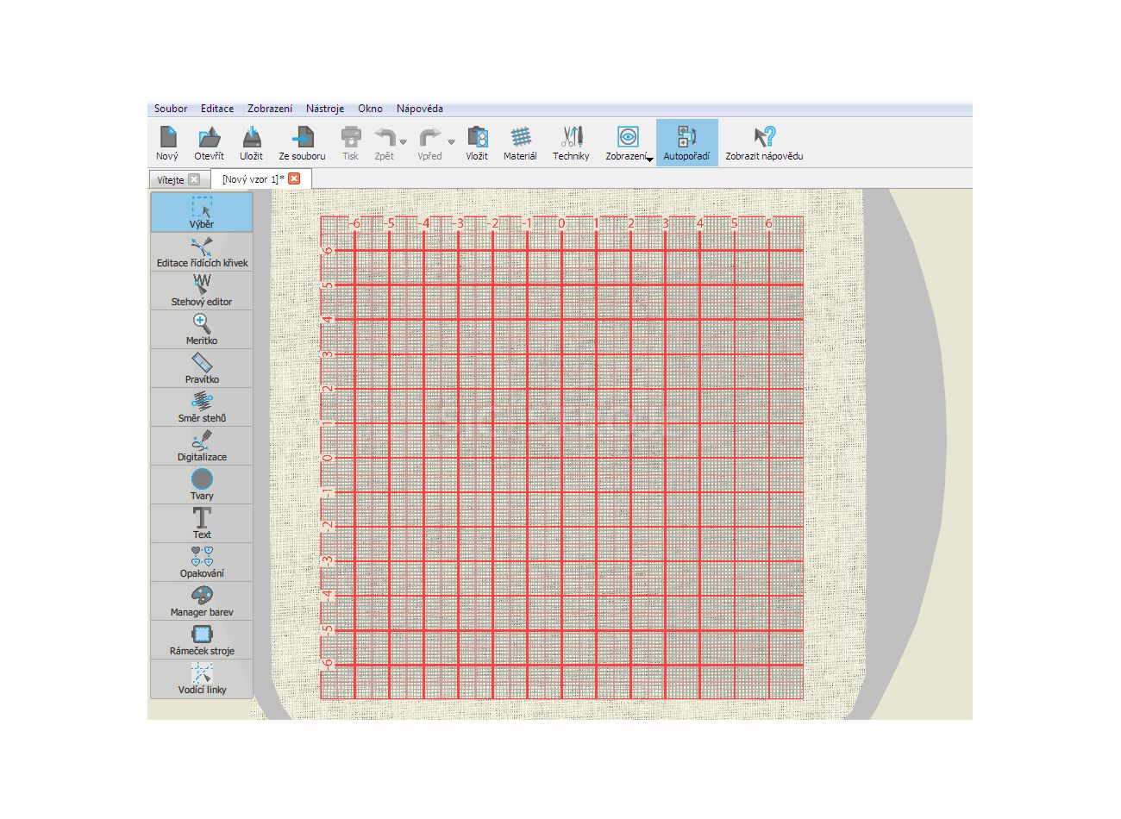The image size is (1121, 819).
Task: Expand the Zpět undo history dropdown
Action: (x=403, y=142)
